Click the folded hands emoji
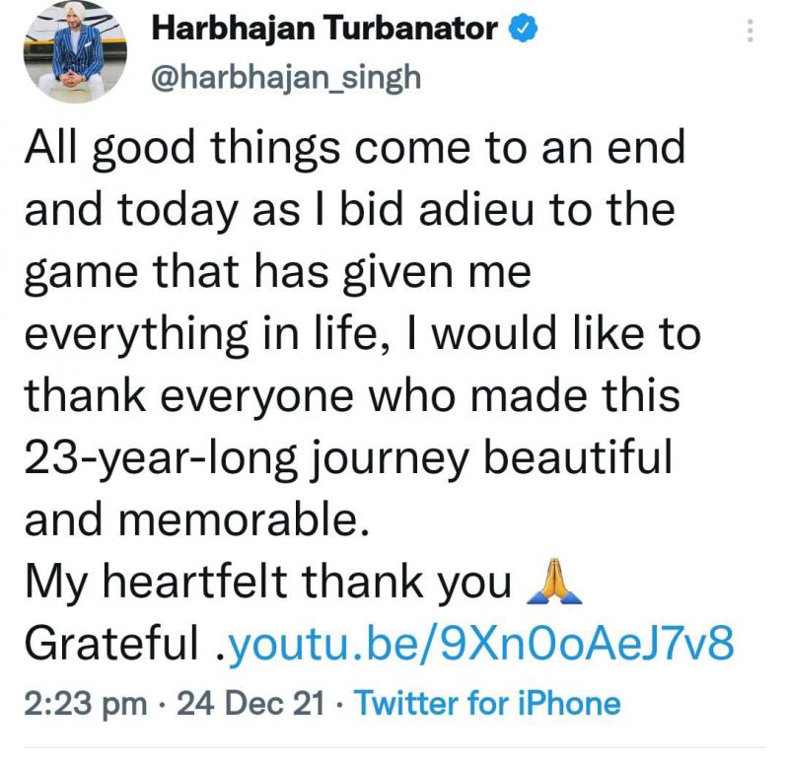 click(557, 586)
